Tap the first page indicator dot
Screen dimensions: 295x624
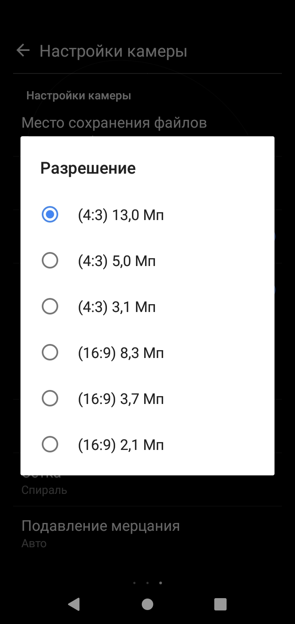(x=134, y=583)
